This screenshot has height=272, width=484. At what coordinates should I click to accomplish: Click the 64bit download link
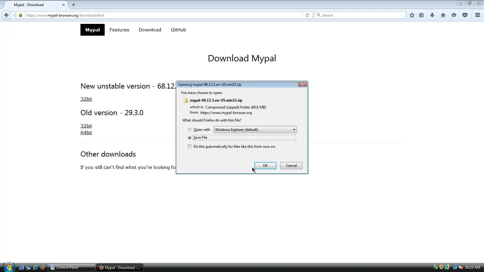(x=86, y=133)
